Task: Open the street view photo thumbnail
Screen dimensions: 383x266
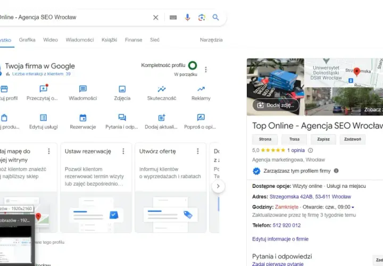Action: [x=344, y=102]
